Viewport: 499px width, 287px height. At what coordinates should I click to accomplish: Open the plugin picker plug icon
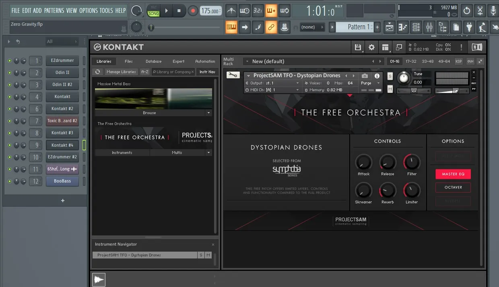(x=469, y=27)
